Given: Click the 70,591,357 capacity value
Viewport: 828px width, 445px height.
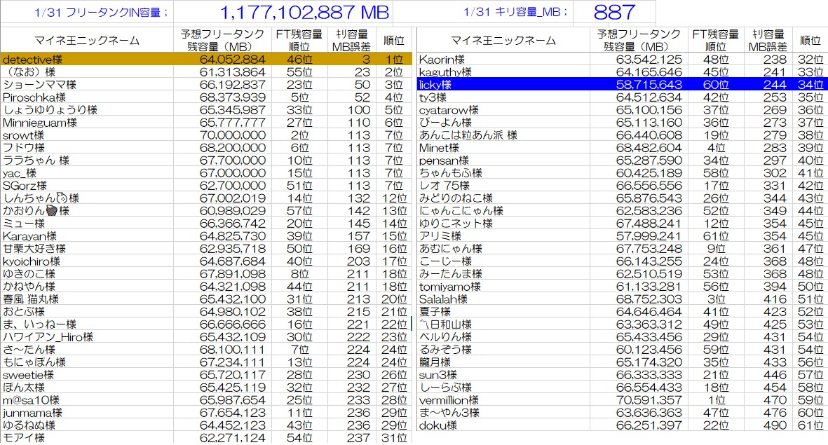Looking at the screenshot, I should pos(639,400).
